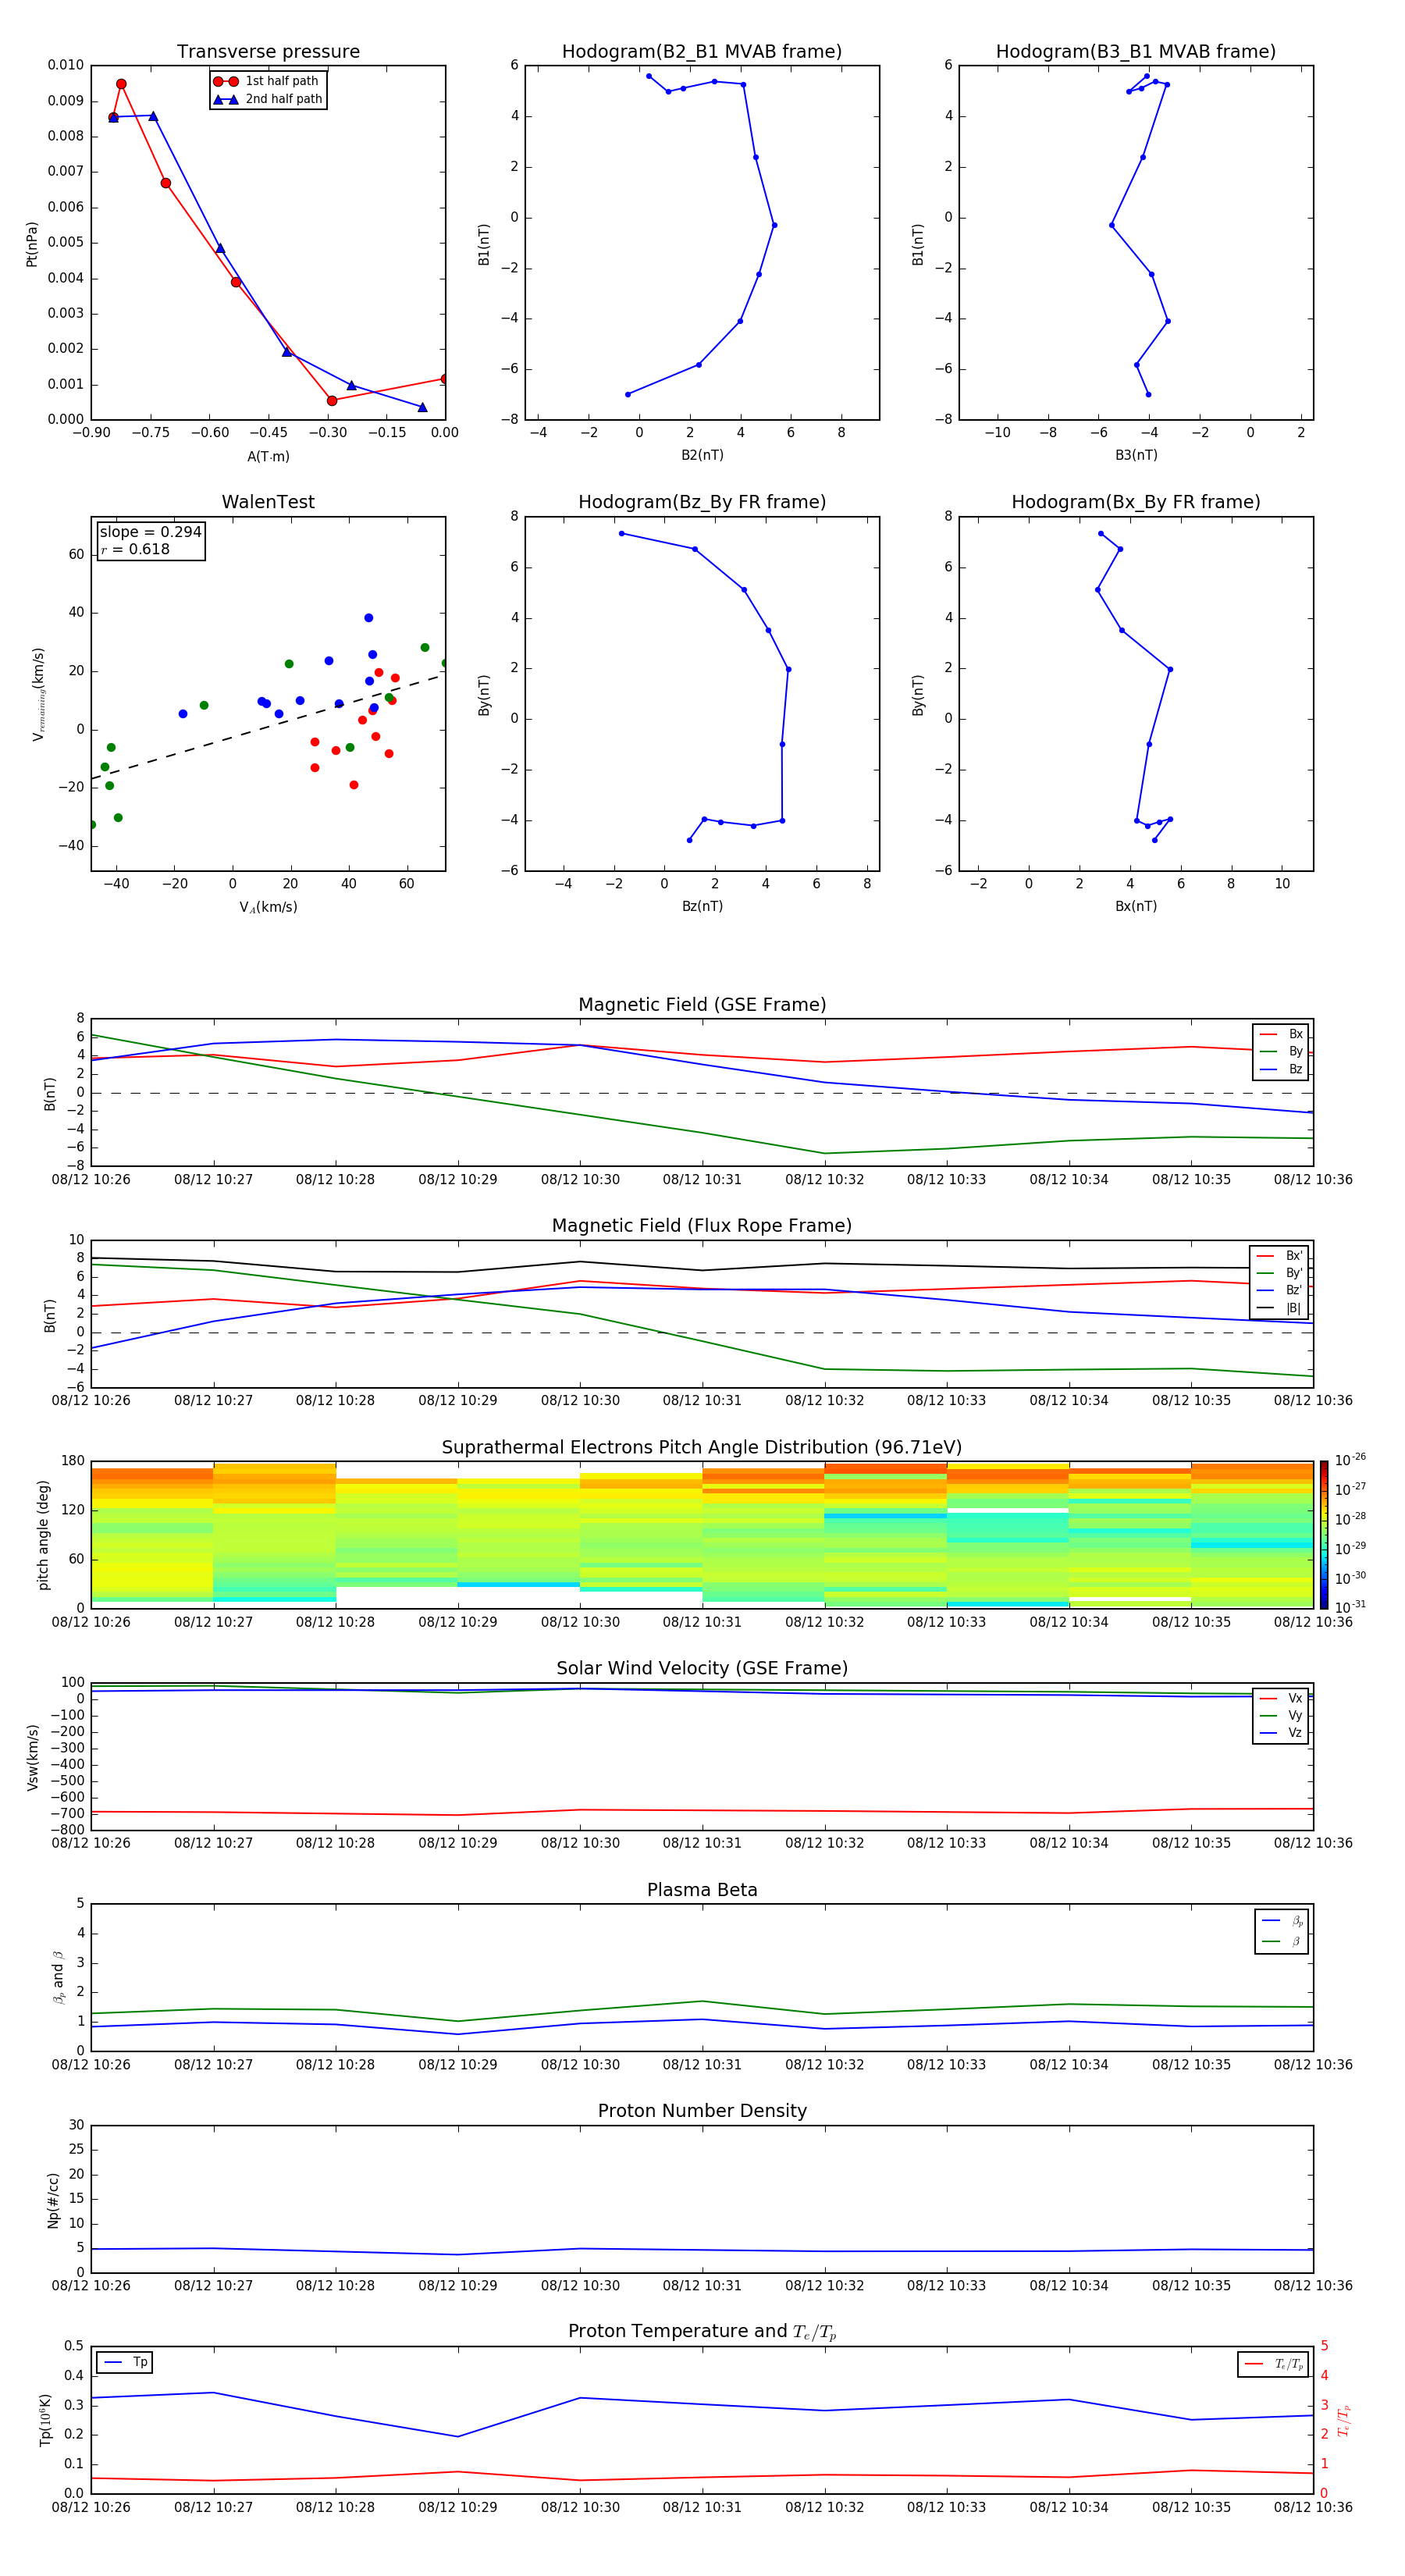
Task: Click "Bx'" legend entry in Flux Rope plot
Action: (1279, 1256)
